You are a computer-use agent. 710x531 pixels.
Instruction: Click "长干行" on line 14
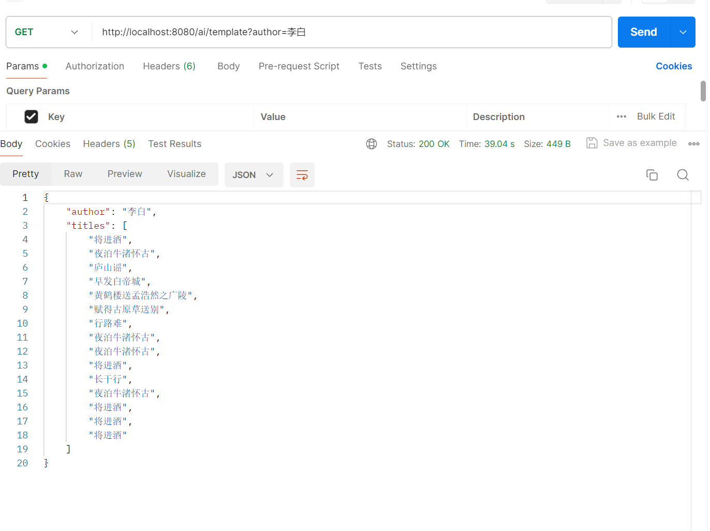pos(108,379)
